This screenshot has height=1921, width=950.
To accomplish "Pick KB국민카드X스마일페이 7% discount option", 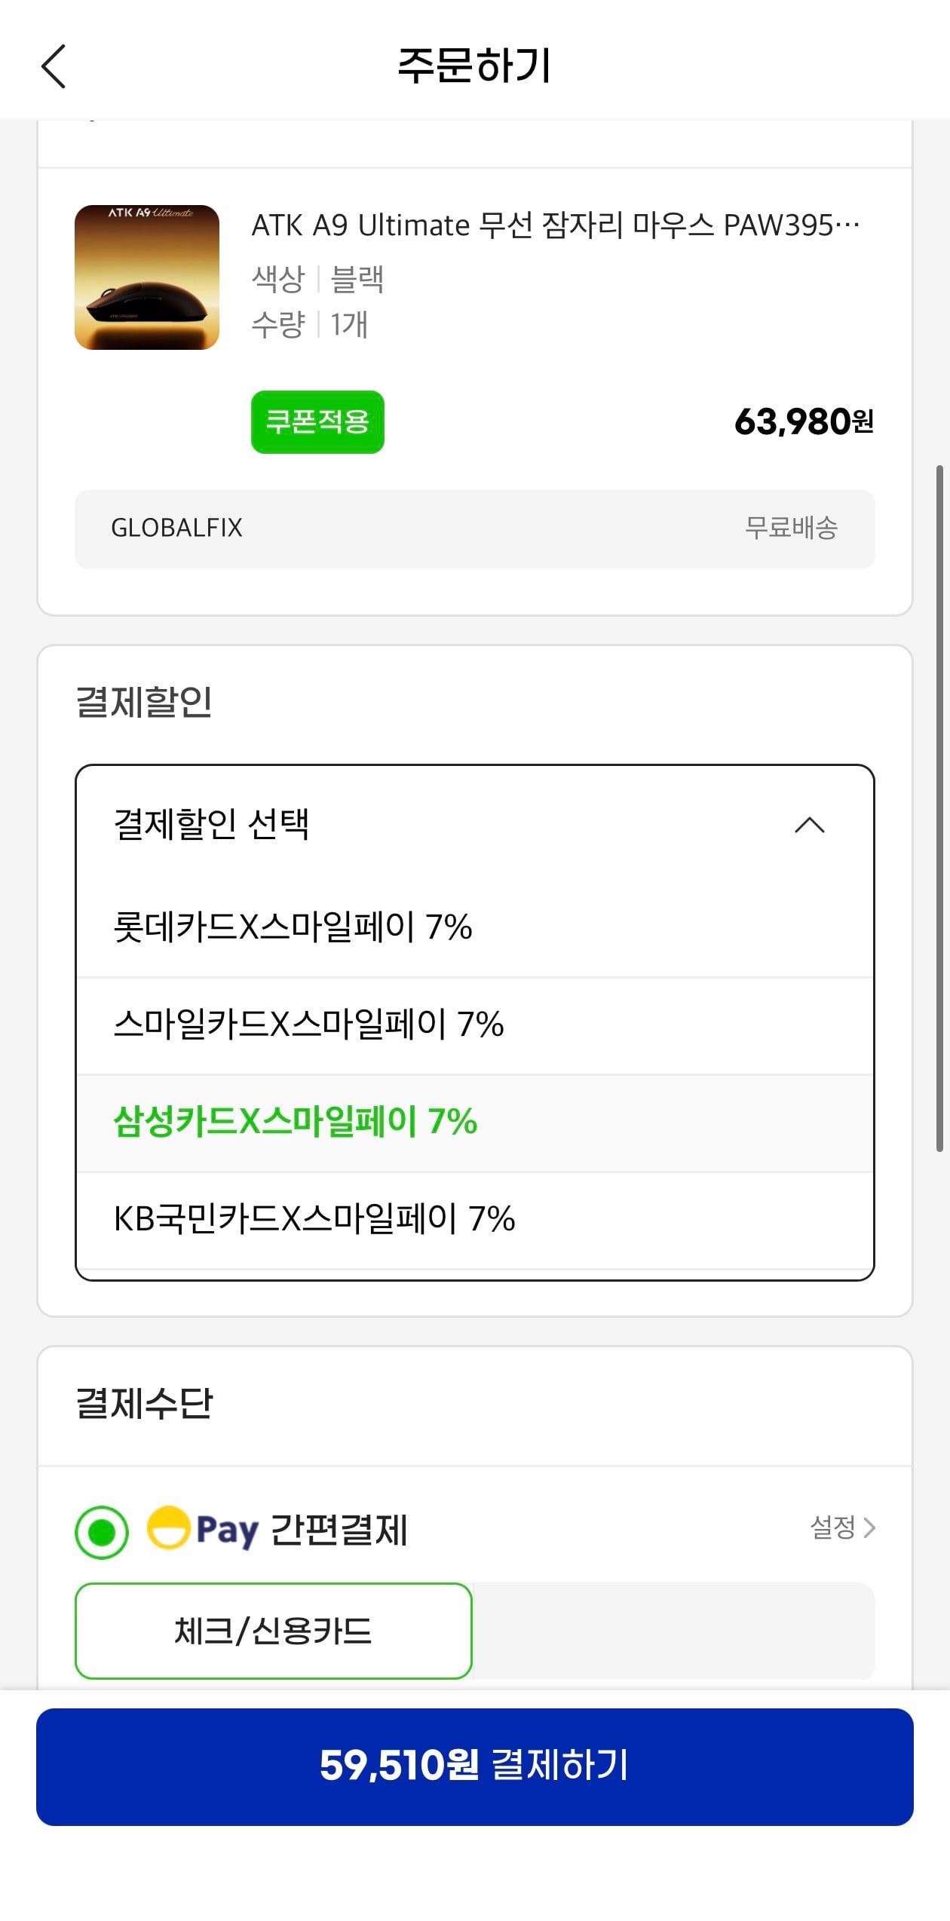I will 314,1219.
